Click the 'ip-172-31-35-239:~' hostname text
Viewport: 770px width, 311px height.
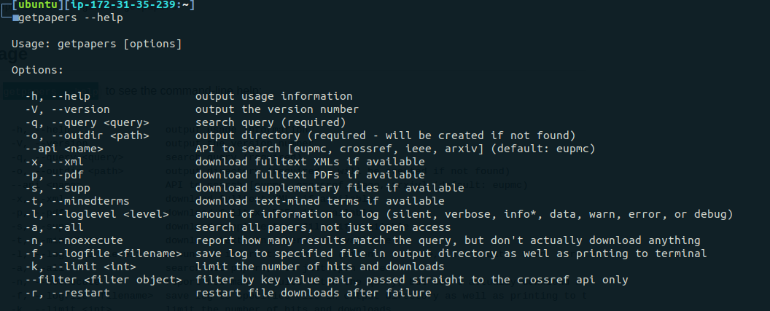tap(129, 5)
